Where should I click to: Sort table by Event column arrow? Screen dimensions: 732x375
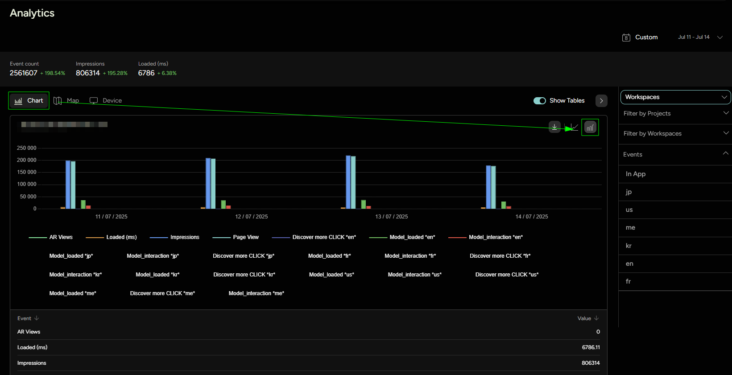click(37, 318)
